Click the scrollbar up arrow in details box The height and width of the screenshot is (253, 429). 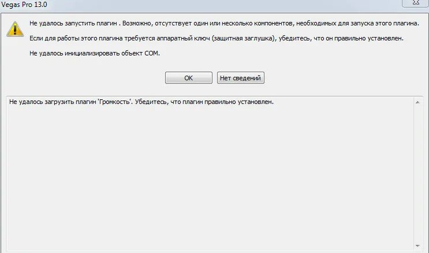(x=418, y=102)
